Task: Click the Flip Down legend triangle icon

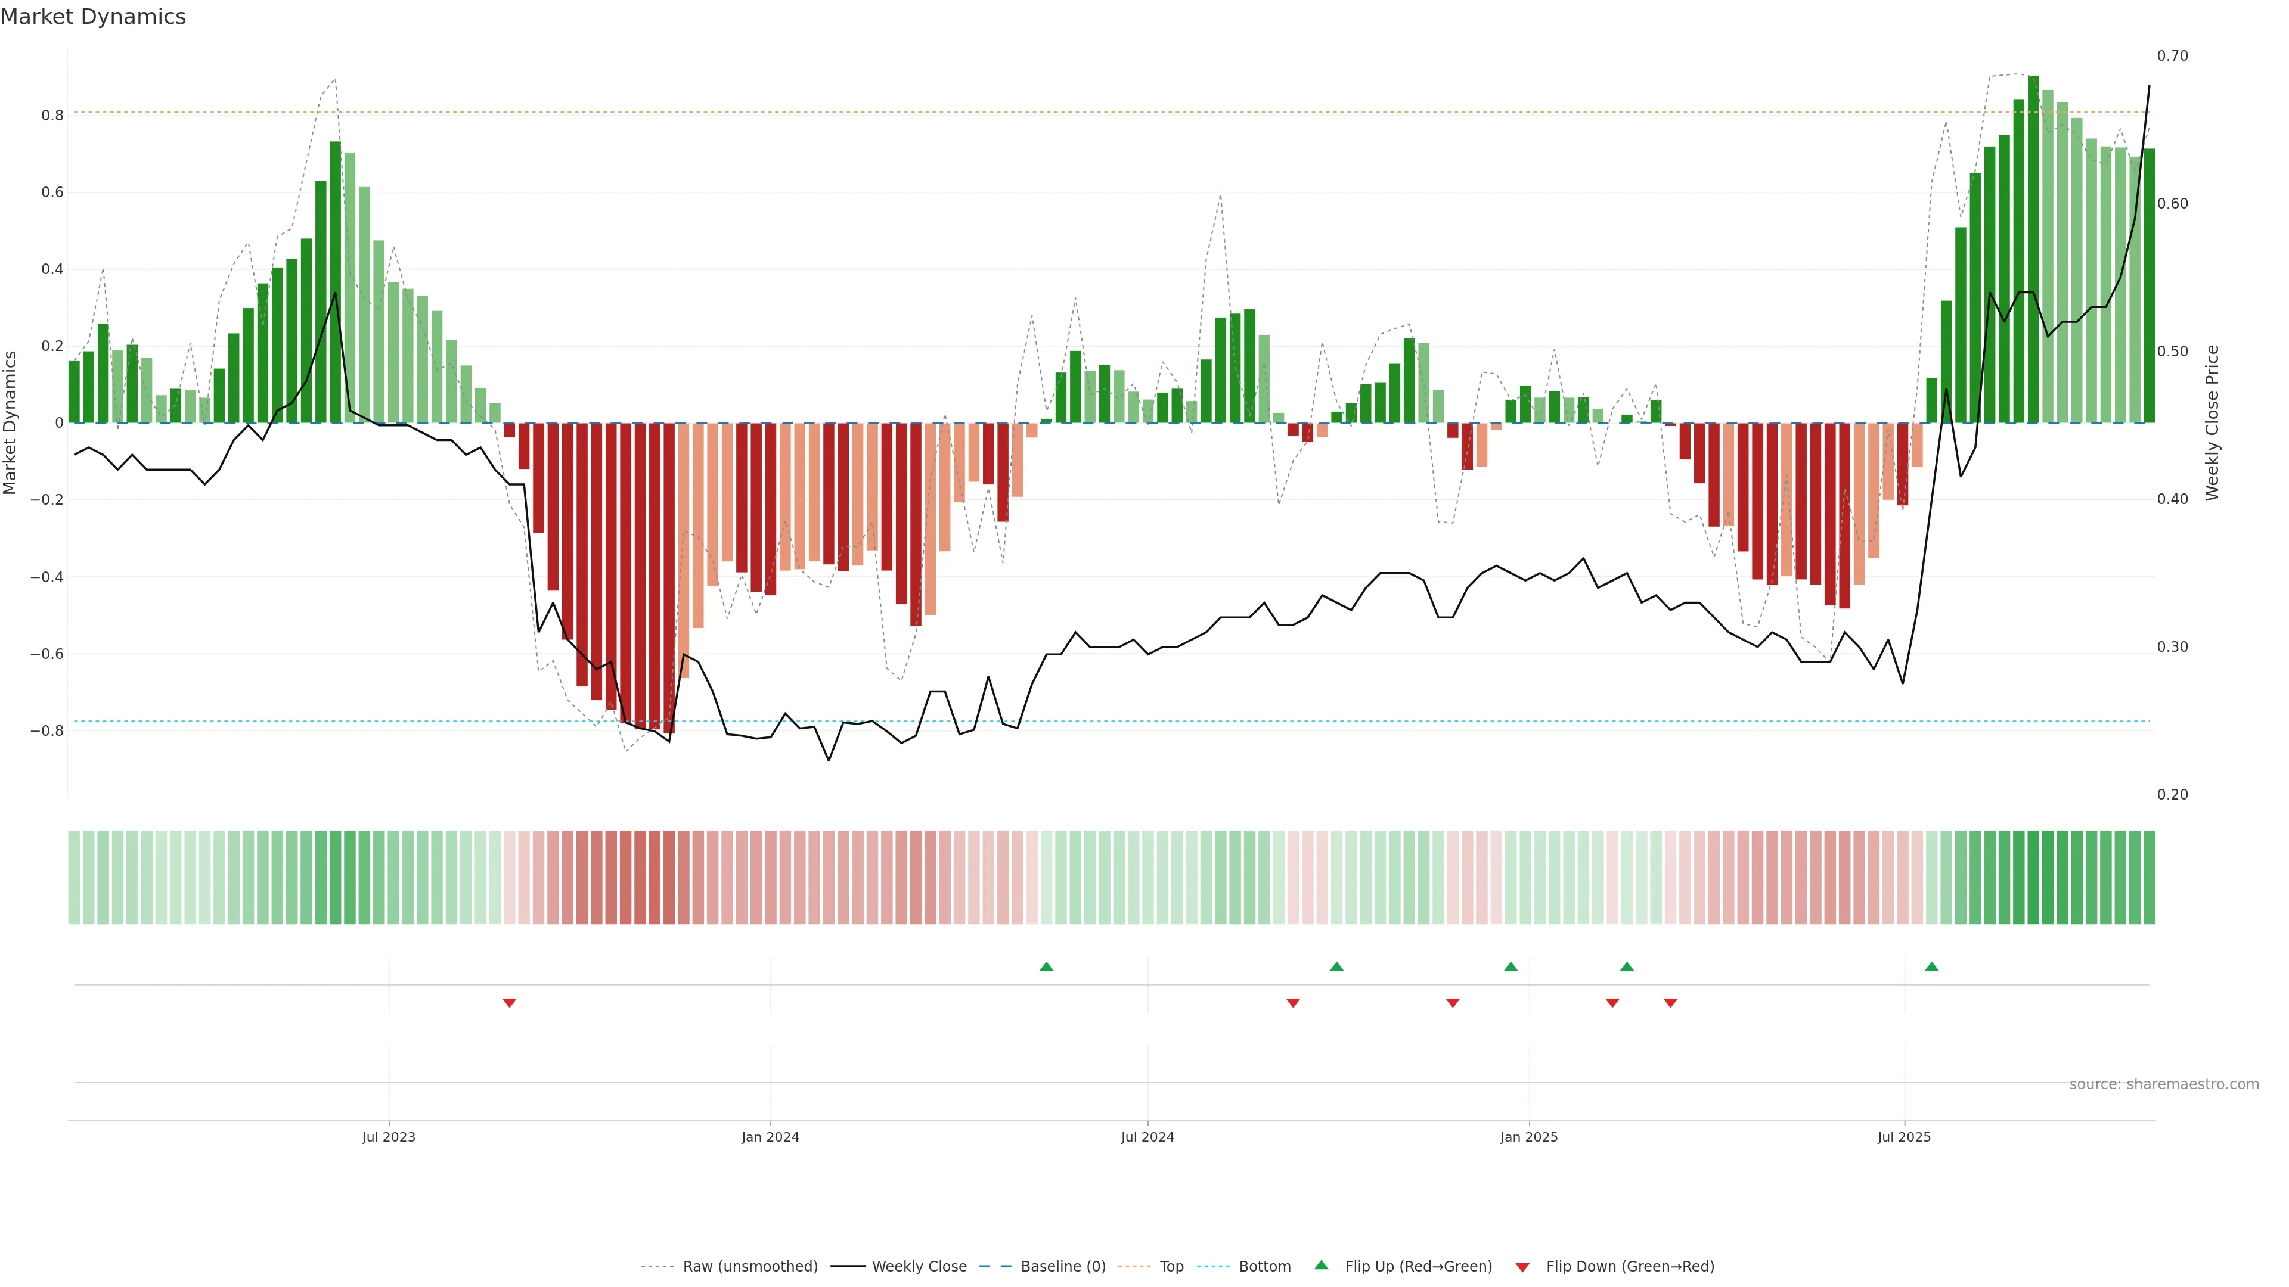Action: click(x=1522, y=1267)
